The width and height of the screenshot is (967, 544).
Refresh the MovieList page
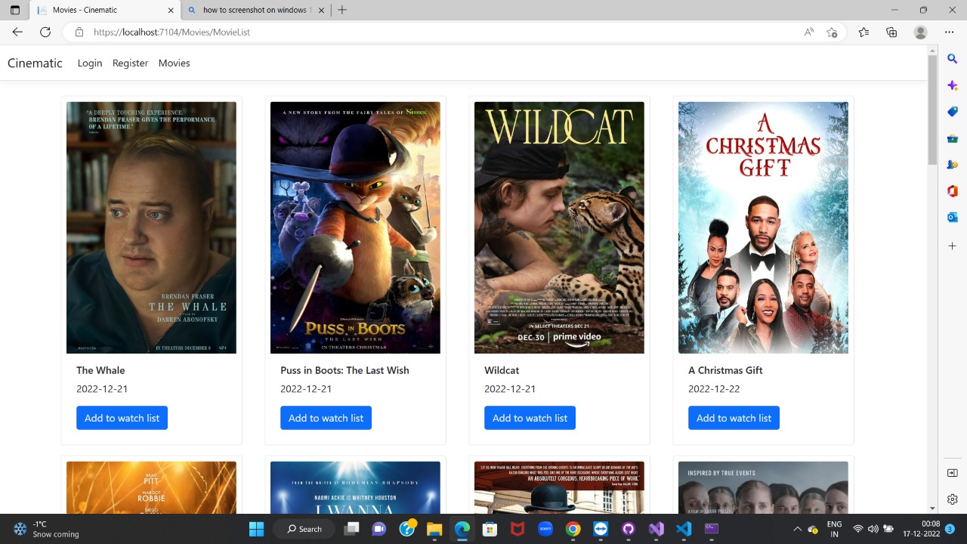[45, 32]
